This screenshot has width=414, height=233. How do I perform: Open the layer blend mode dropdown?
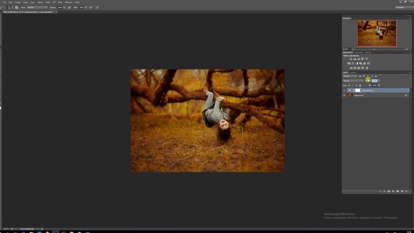pos(353,81)
